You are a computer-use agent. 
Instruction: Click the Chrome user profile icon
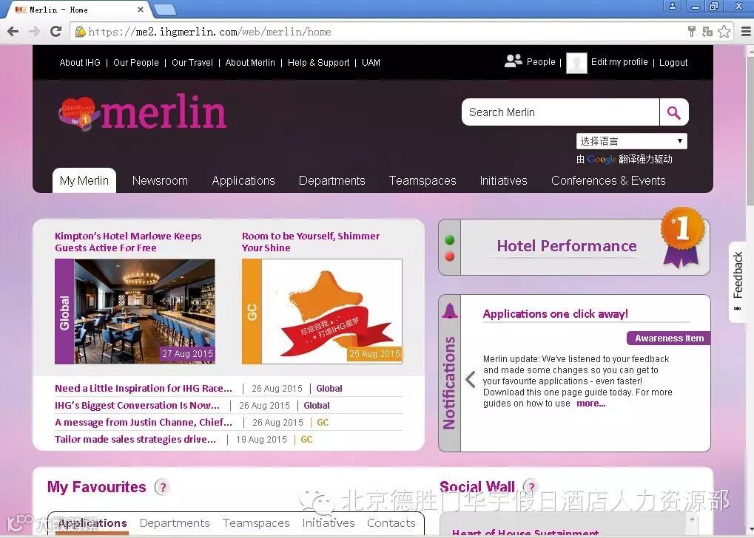pyautogui.click(x=673, y=6)
